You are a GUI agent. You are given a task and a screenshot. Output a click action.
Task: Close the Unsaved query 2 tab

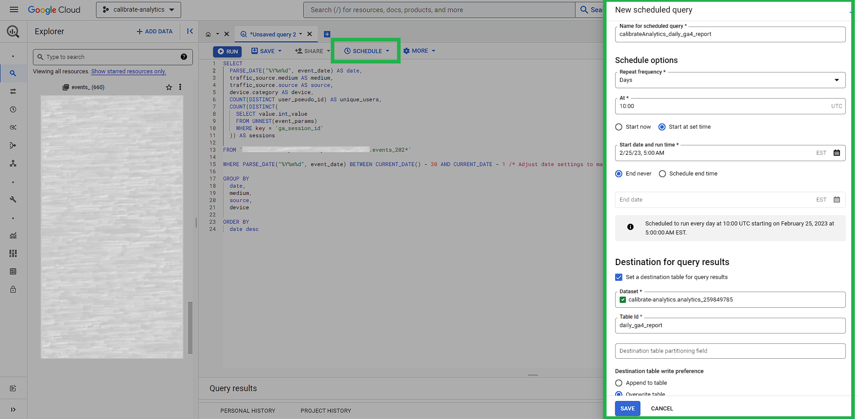(310, 34)
